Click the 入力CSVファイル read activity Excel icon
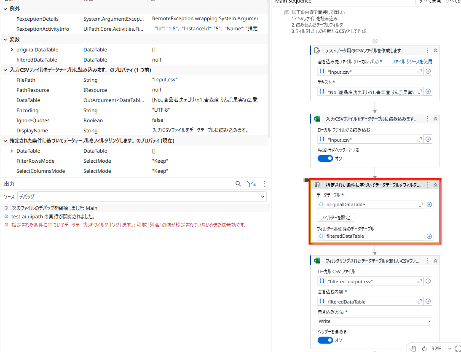Screen dimensions: 461x352 click(317, 119)
